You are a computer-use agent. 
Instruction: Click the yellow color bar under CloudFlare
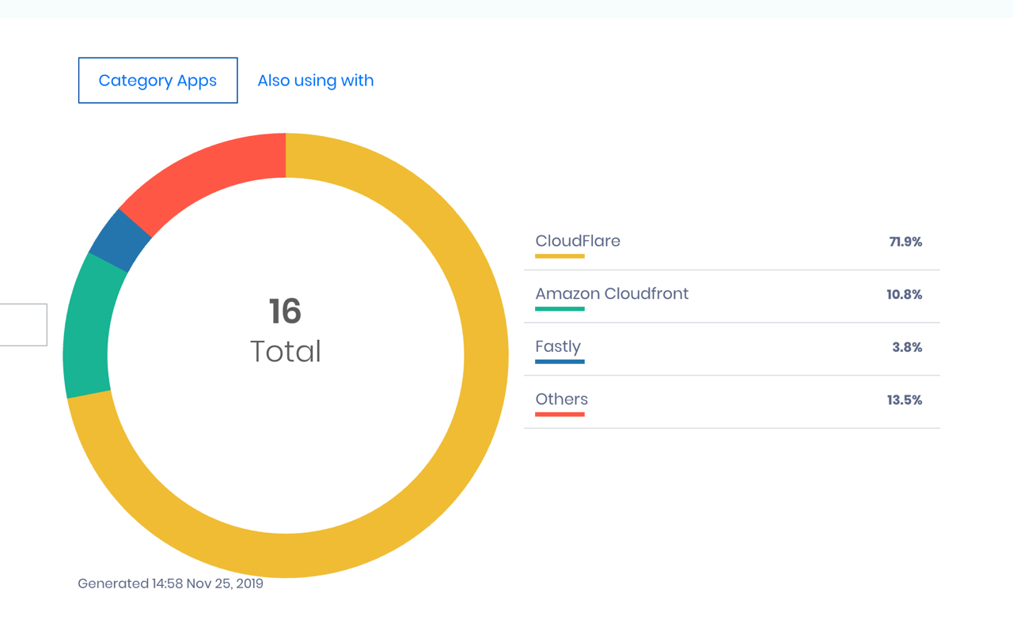[560, 256]
